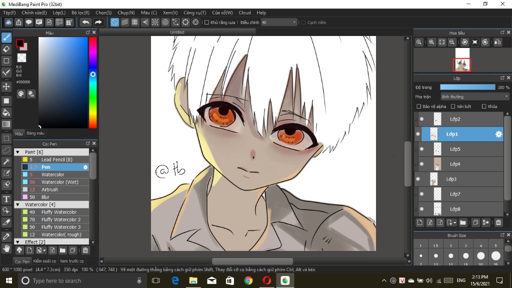The height and width of the screenshot is (288, 512).
Task: Open Google Chrome from taskbar
Action: [248, 280]
